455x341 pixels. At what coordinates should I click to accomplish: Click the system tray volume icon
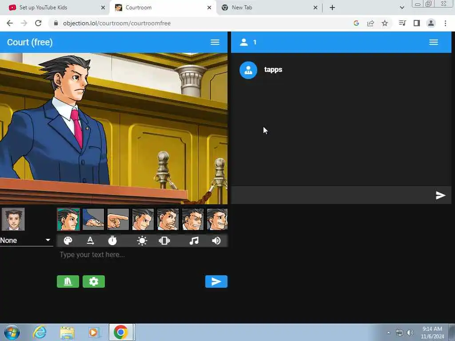tap(410, 333)
